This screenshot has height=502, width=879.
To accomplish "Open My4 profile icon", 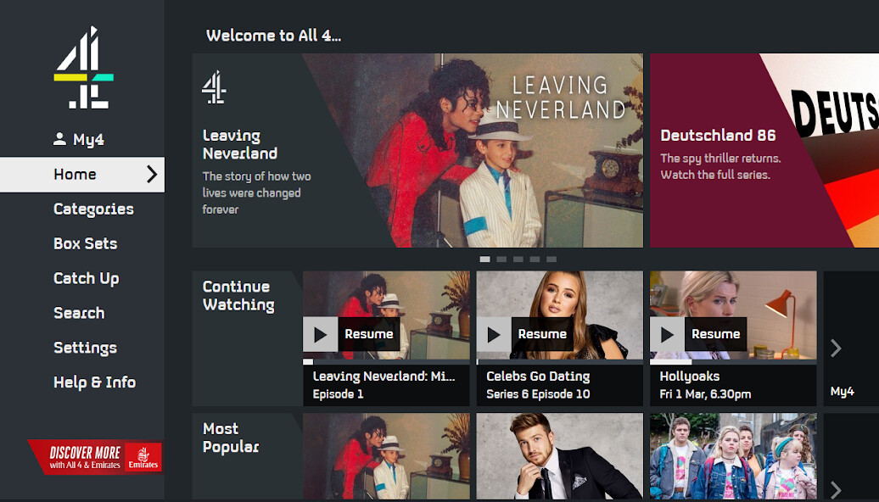I will tap(59, 139).
